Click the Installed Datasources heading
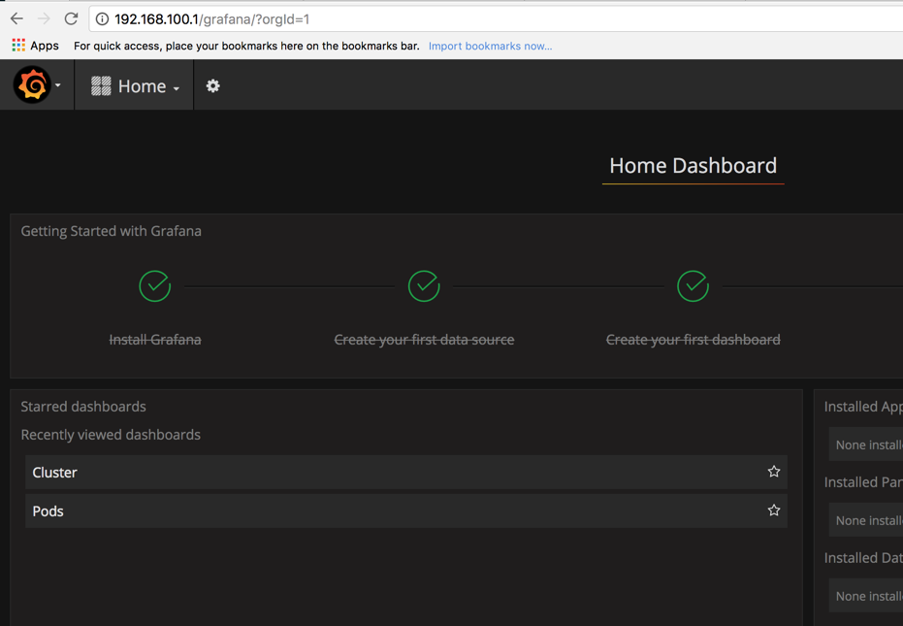Viewport: 903px width, 626px height. 863,557
